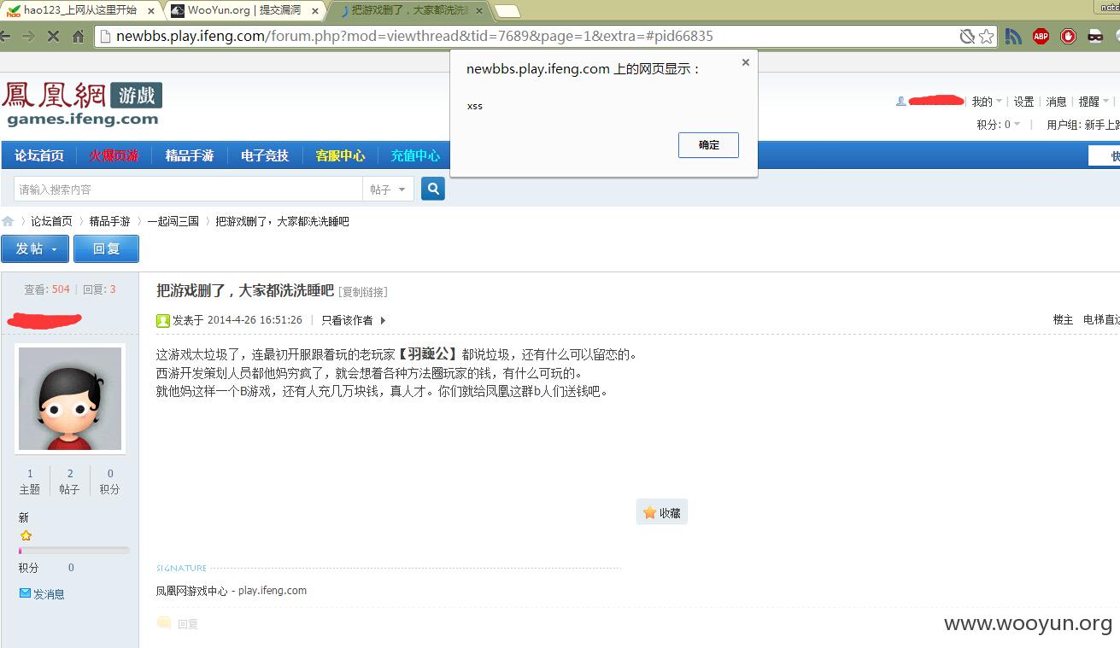Viewport: 1120px width, 648px height.
Task: Open 火爆页游 navigation item
Action: (x=114, y=155)
